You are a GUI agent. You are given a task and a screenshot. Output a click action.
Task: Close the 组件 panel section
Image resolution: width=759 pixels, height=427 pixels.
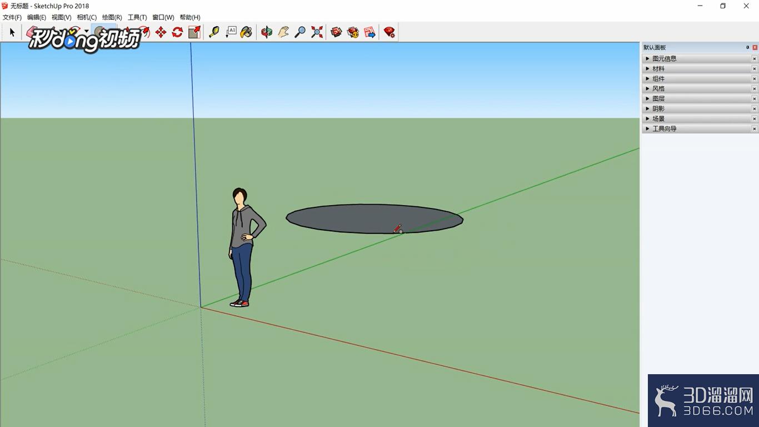[x=755, y=78]
